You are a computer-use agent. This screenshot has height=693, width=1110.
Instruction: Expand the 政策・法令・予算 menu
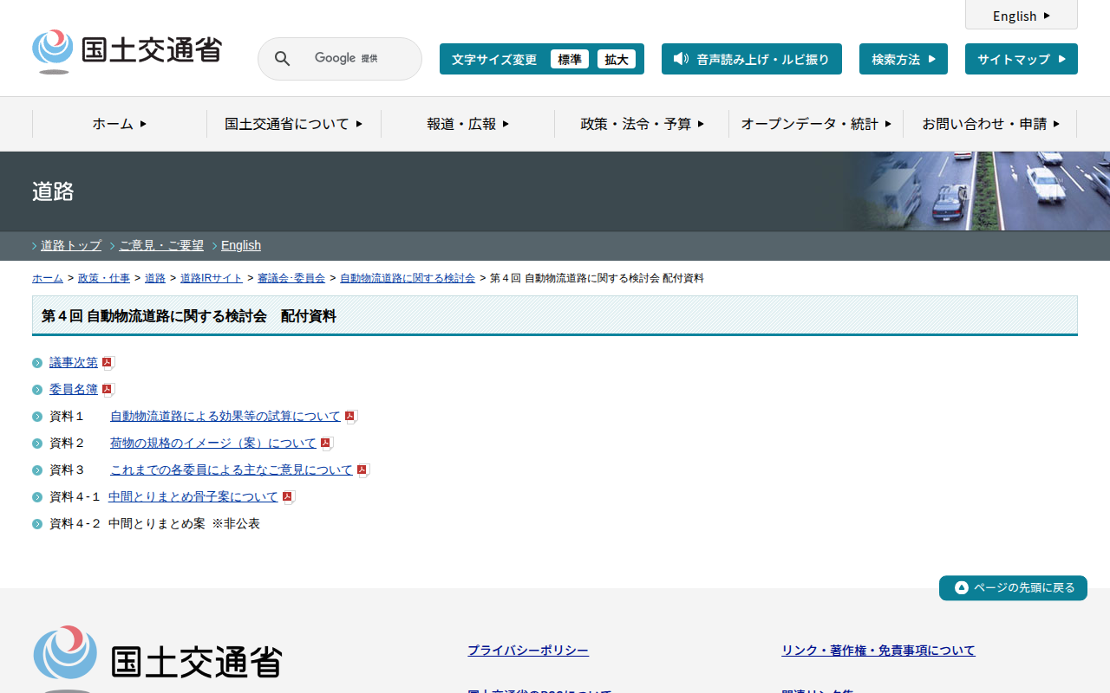(x=642, y=124)
